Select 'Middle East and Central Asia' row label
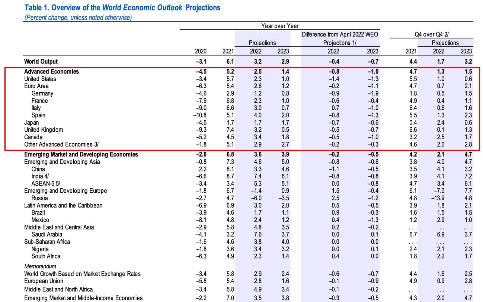 tap(59, 227)
